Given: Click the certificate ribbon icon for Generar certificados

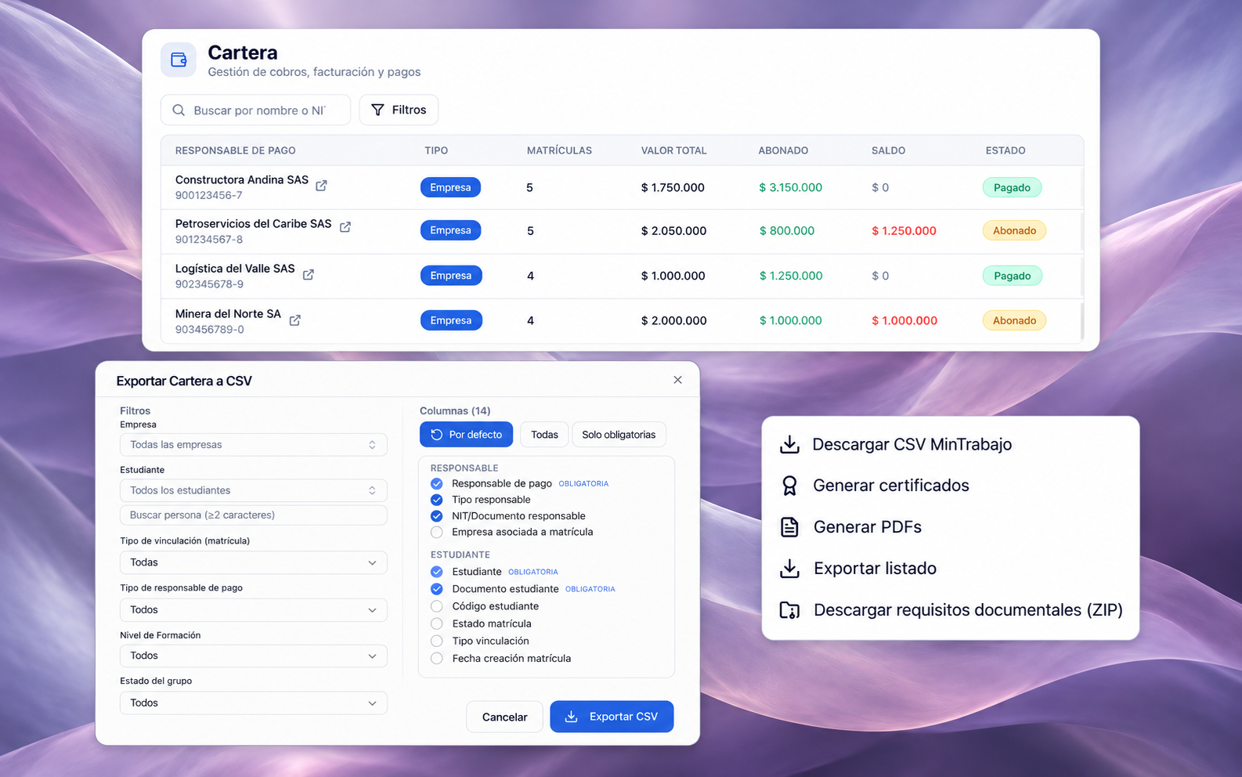Looking at the screenshot, I should [x=789, y=486].
